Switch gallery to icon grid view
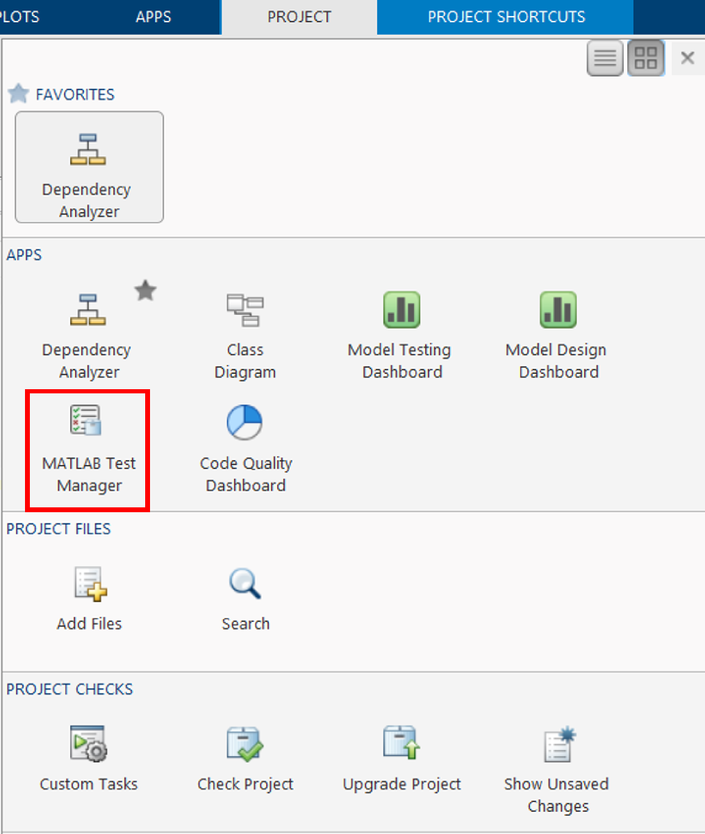This screenshot has height=834, width=705. click(x=646, y=58)
